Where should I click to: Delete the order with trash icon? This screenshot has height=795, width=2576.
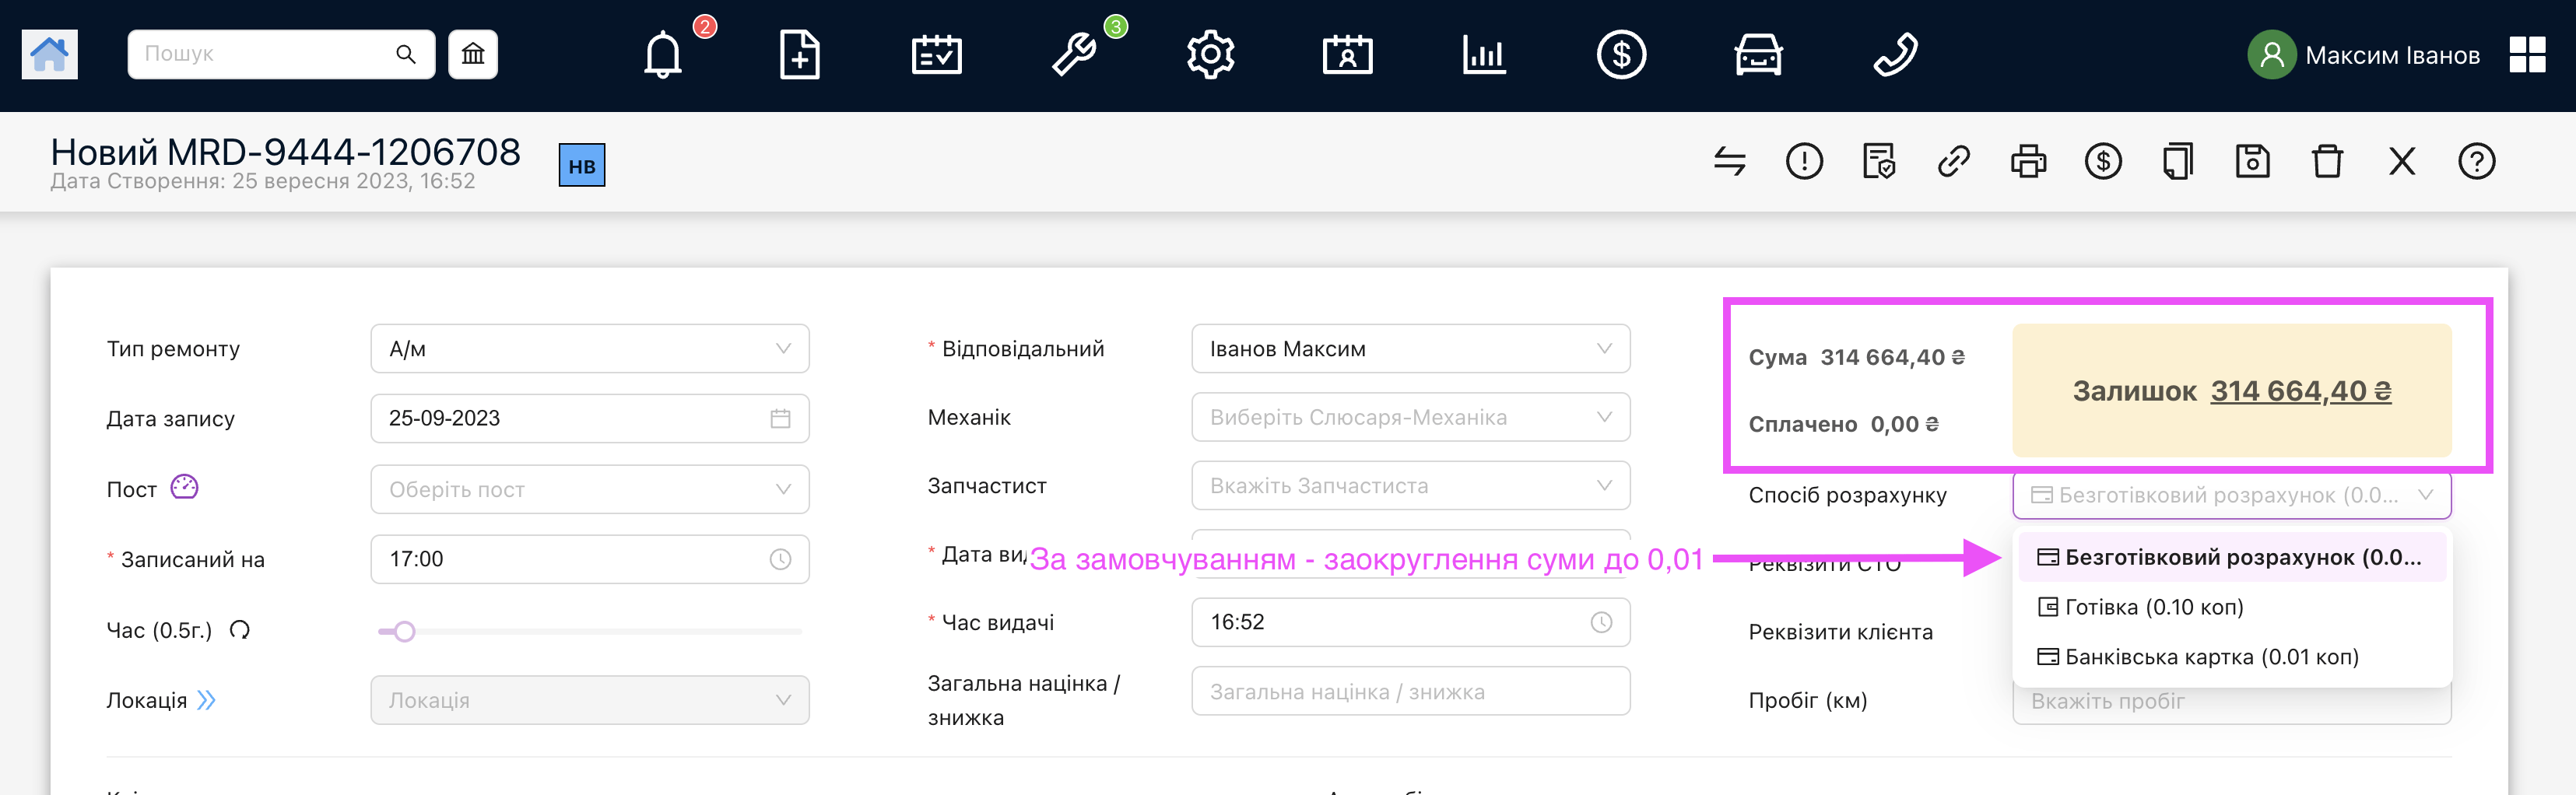[x=2327, y=161]
